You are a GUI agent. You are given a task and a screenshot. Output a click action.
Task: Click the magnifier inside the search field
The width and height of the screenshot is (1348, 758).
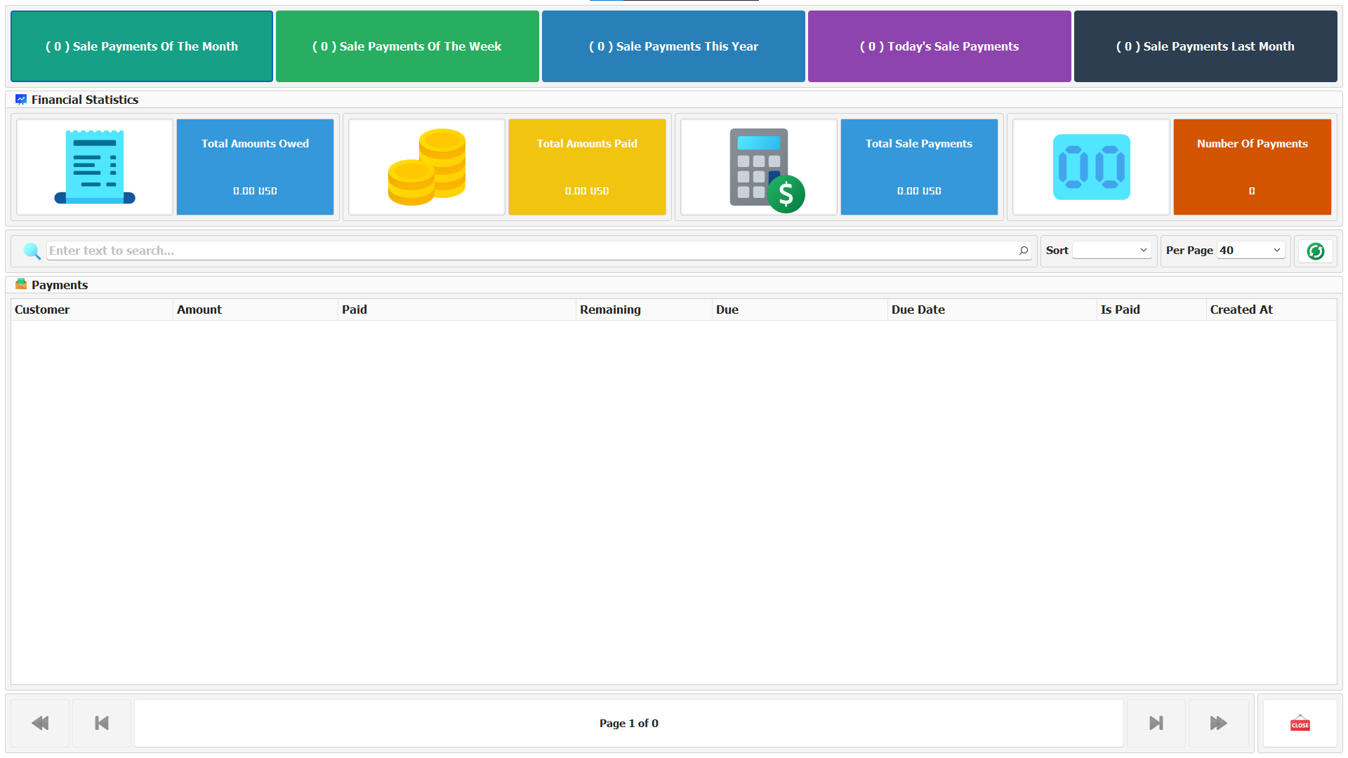click(x=1024, y=251)
